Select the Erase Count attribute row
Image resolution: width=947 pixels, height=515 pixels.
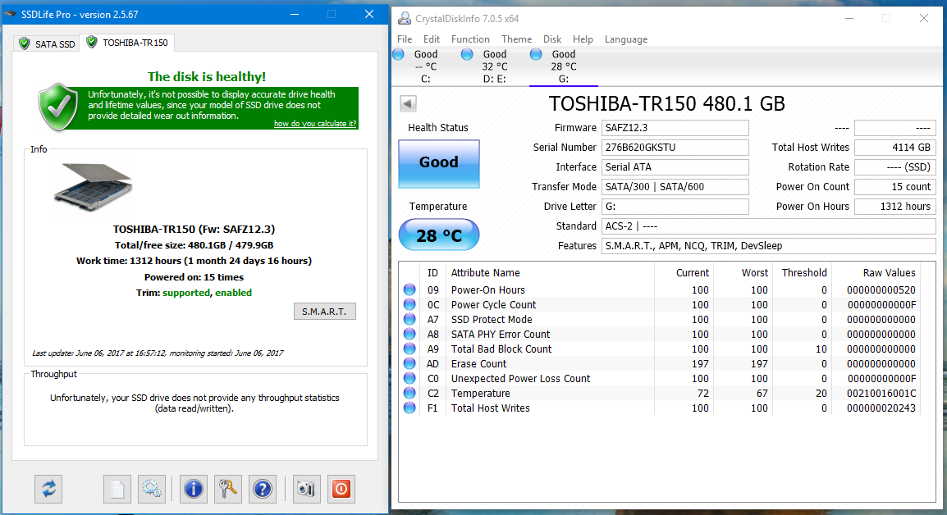click(x=478, y=363)
